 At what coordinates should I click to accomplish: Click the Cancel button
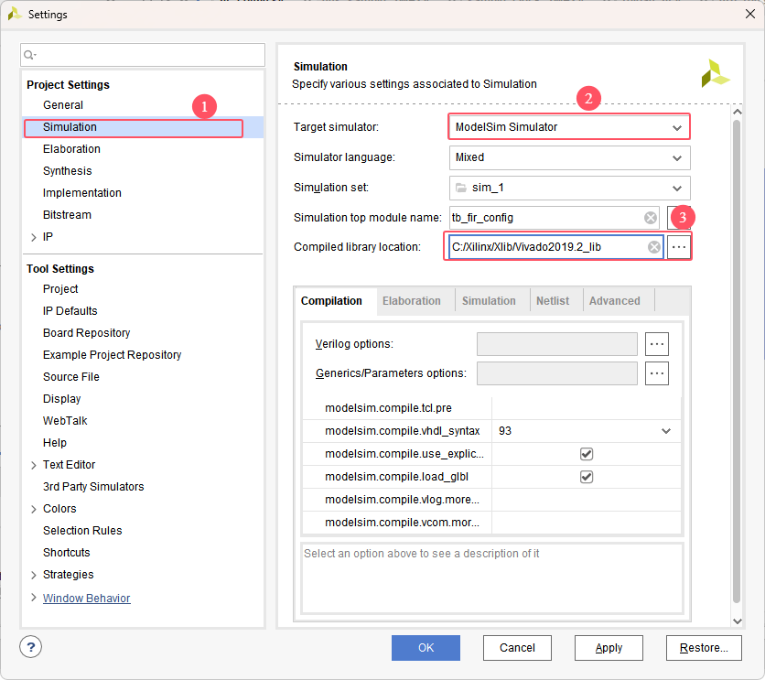click(x=517, y=648)
